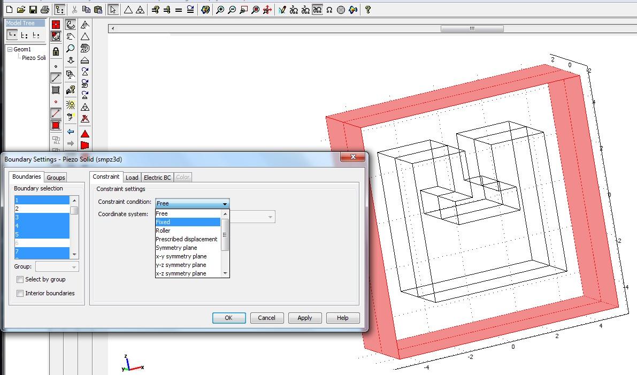
Task: Switch to the Groups tab
Action: click(56, 178)
